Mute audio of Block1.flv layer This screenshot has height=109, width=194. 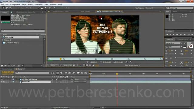(4, 82)
